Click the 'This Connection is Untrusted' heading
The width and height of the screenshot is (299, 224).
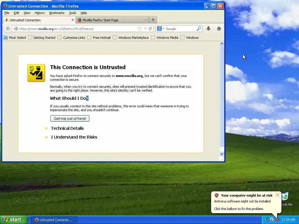[x=88, y=67]
